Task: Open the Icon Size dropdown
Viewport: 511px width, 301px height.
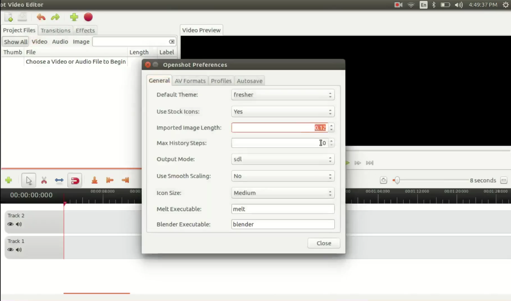Action: [x=283, y=193]
